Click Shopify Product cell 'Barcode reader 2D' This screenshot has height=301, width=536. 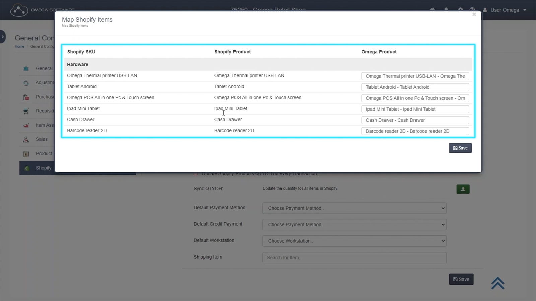click(234, 130)
